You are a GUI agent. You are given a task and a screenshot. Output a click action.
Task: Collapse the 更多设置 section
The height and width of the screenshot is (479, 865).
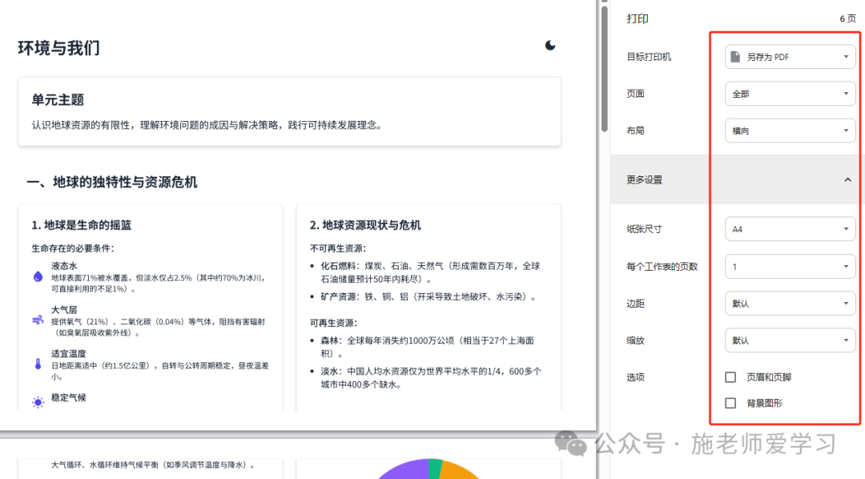point(737,180)
